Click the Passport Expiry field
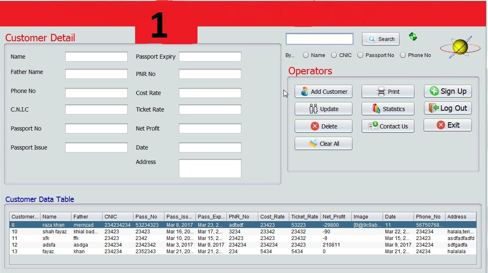Screen dimensions: 488x273 (210, 57)
